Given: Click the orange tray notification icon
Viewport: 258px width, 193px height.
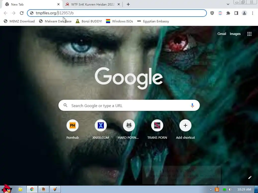Looking at the screenshot, I should point(217,189).
